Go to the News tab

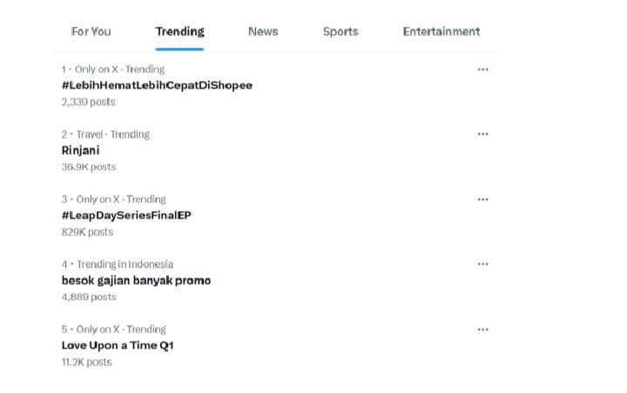[263, 31]
